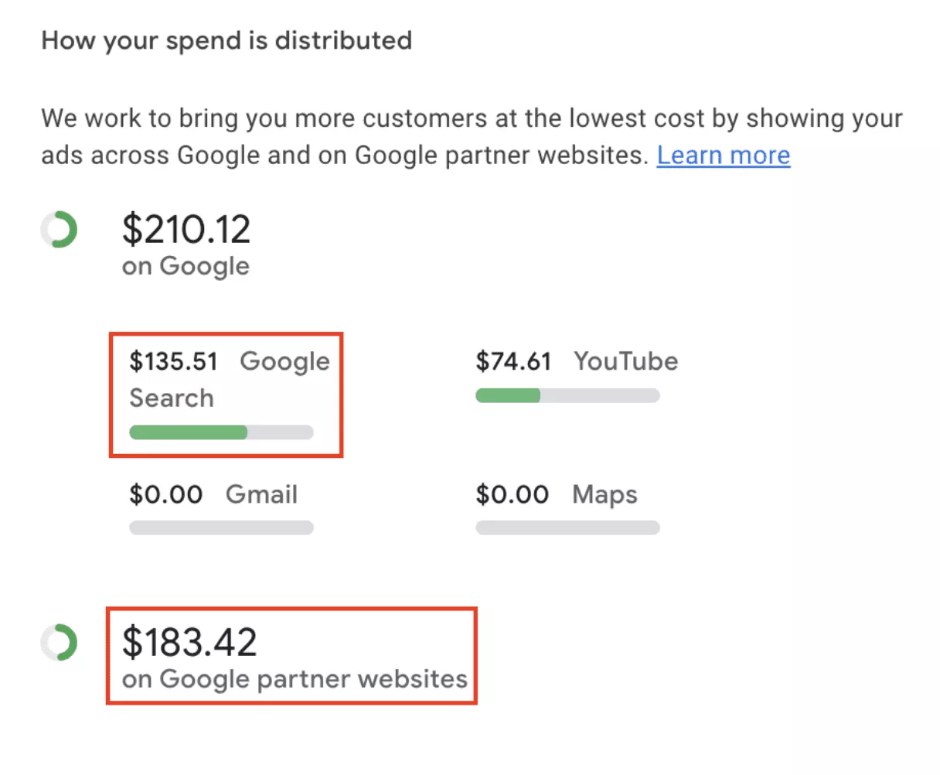Click the empty Maps spend bar

[x=567, y=528]
